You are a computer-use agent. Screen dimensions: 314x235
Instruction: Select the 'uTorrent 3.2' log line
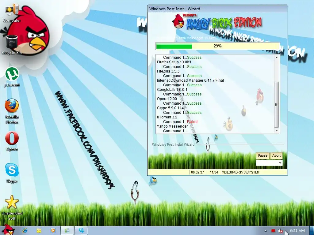167,117
